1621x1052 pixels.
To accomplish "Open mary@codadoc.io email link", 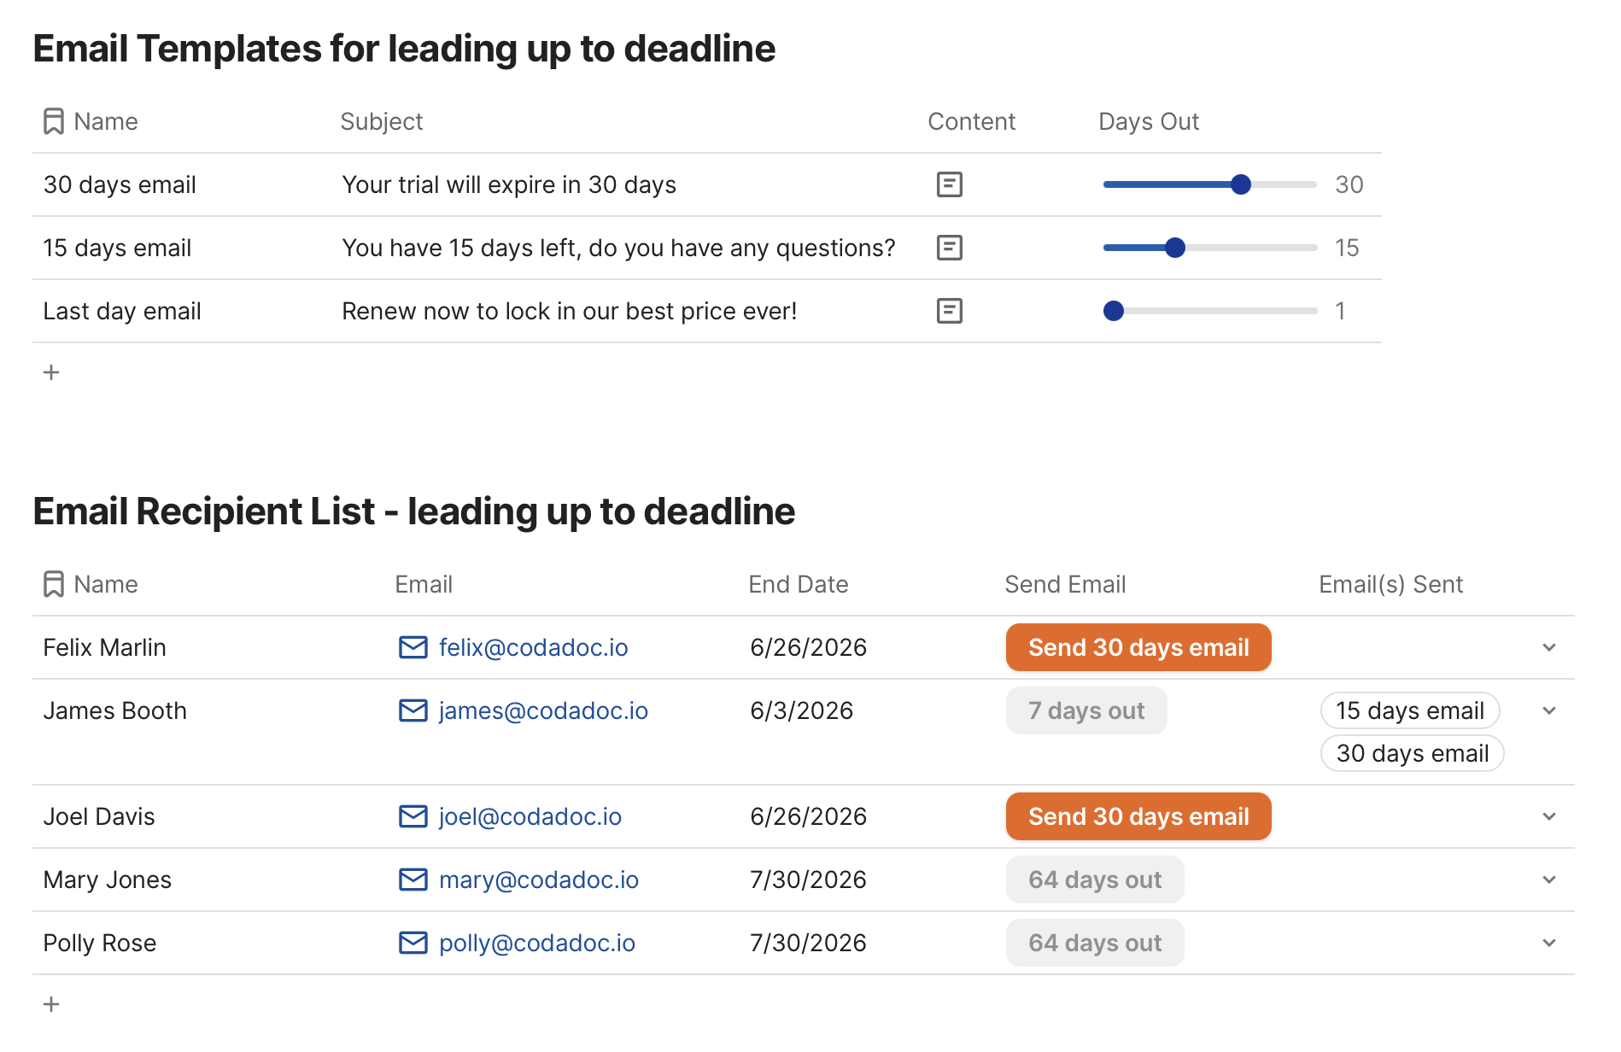I will tap(539, 880).
